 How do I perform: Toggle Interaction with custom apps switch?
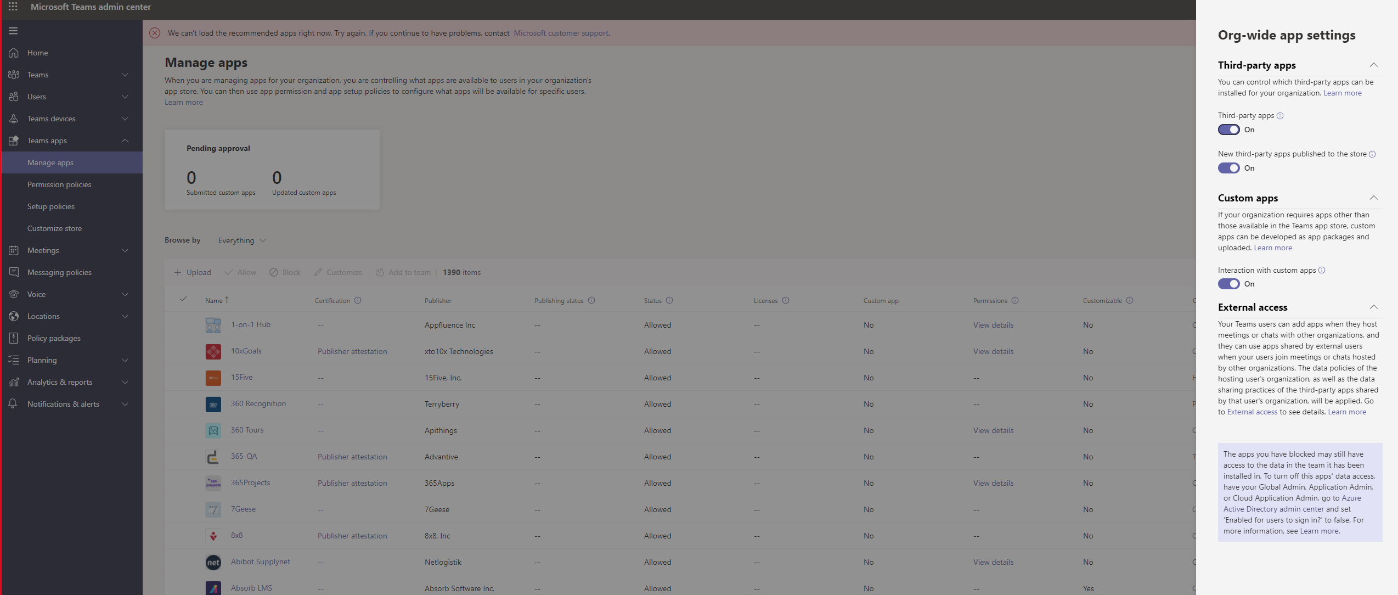click(x=1229, y=284)
